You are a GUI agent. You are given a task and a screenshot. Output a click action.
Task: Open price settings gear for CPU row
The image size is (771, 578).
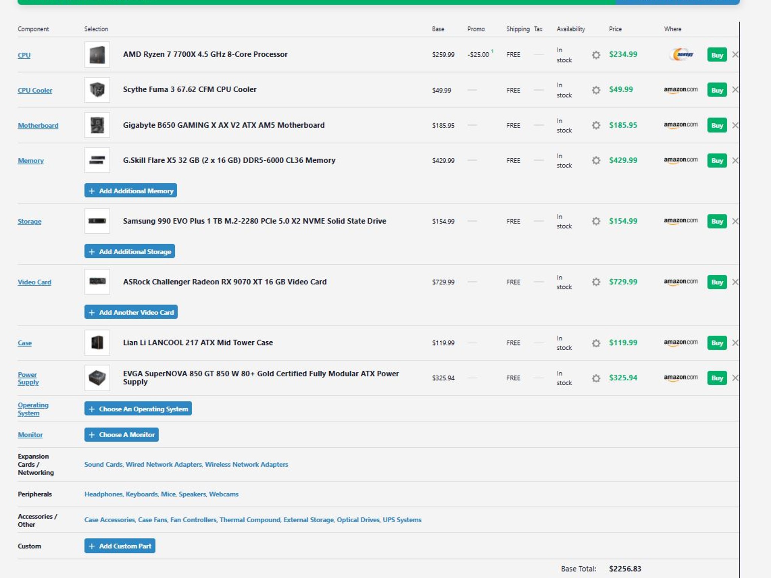[596, 55]
